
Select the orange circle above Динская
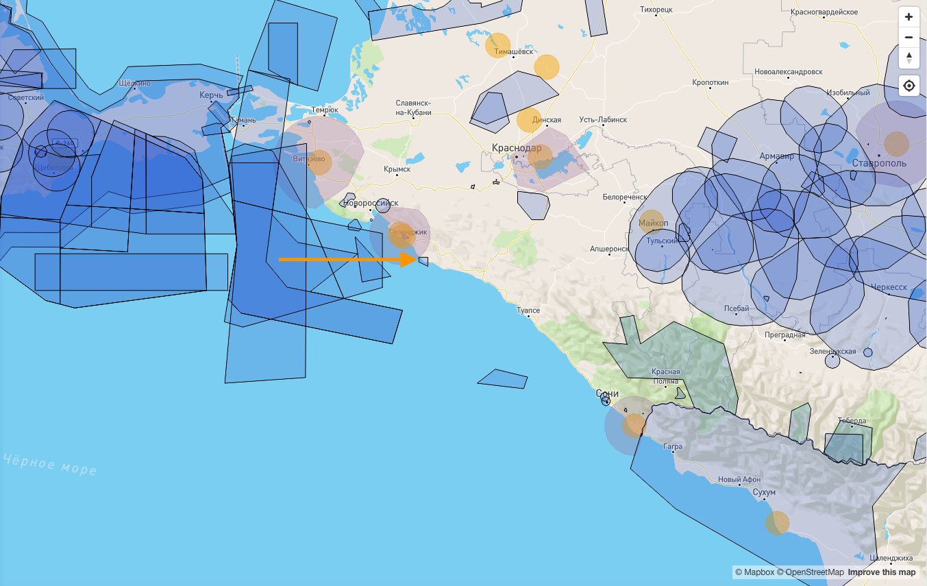pyautogui.click(x=529, y=120)
